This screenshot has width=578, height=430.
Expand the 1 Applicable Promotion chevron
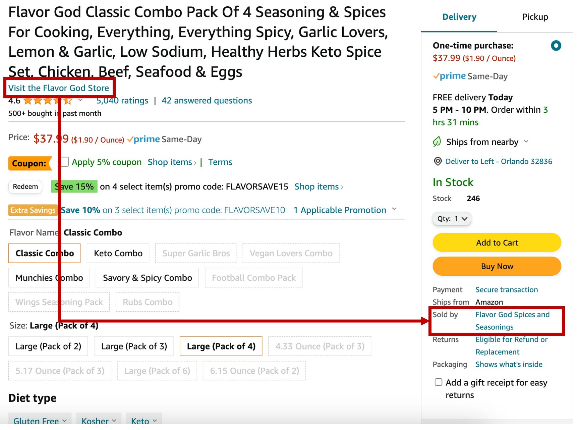coord(394,209)
